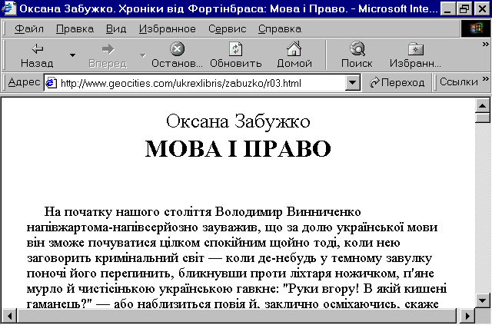Click the Windows logo throbber icon

coord(476,29)
